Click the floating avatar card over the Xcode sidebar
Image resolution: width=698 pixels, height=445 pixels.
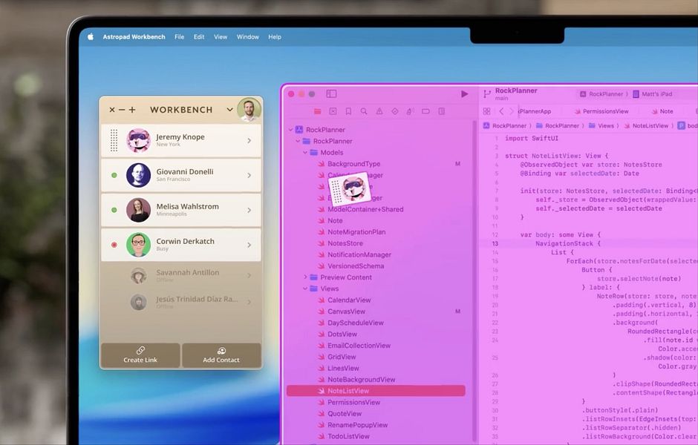350,189
